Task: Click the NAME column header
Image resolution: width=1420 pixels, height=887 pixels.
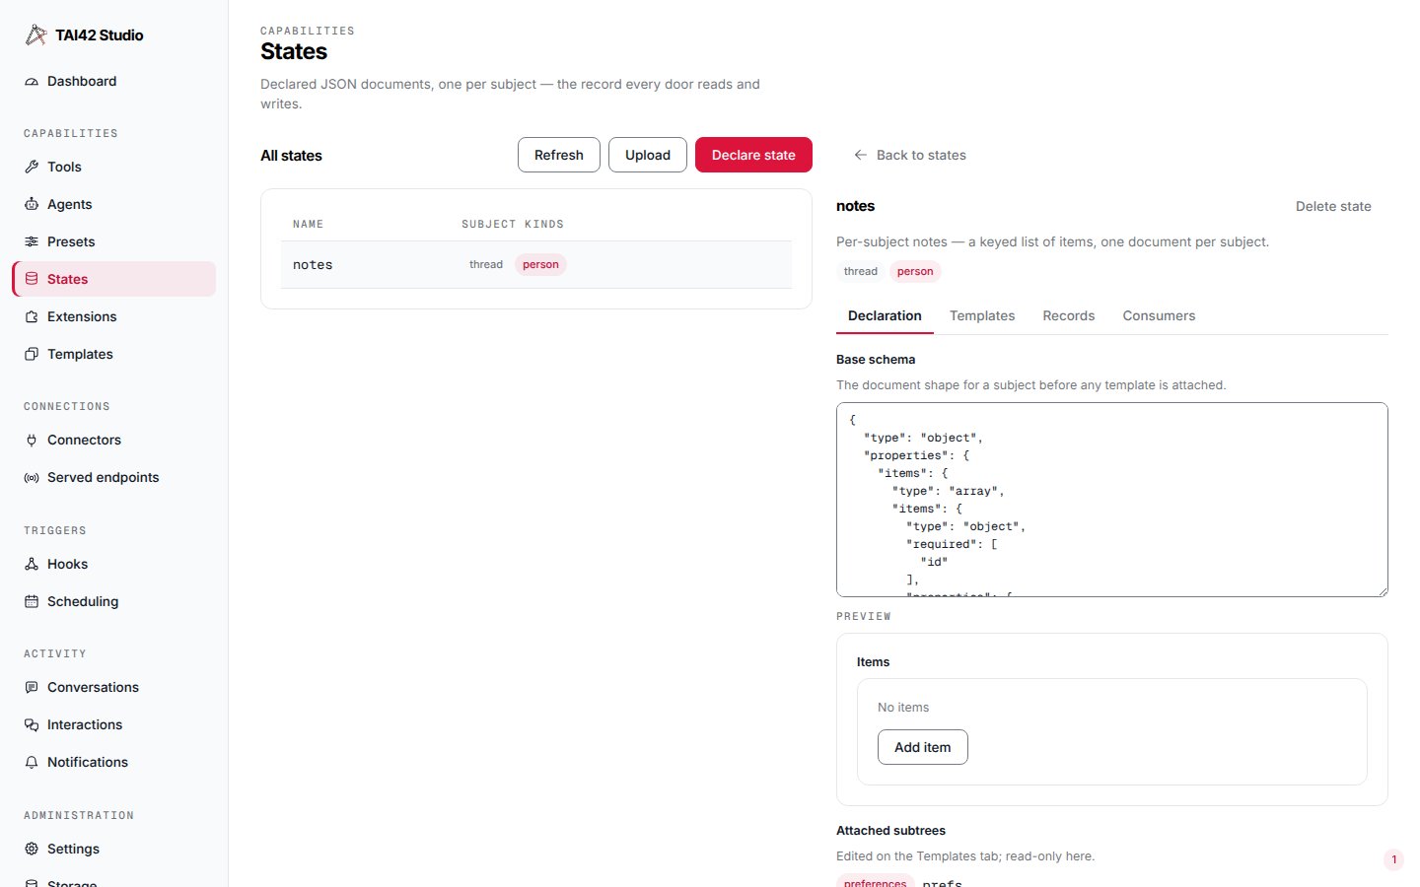Action: (308, 225)
